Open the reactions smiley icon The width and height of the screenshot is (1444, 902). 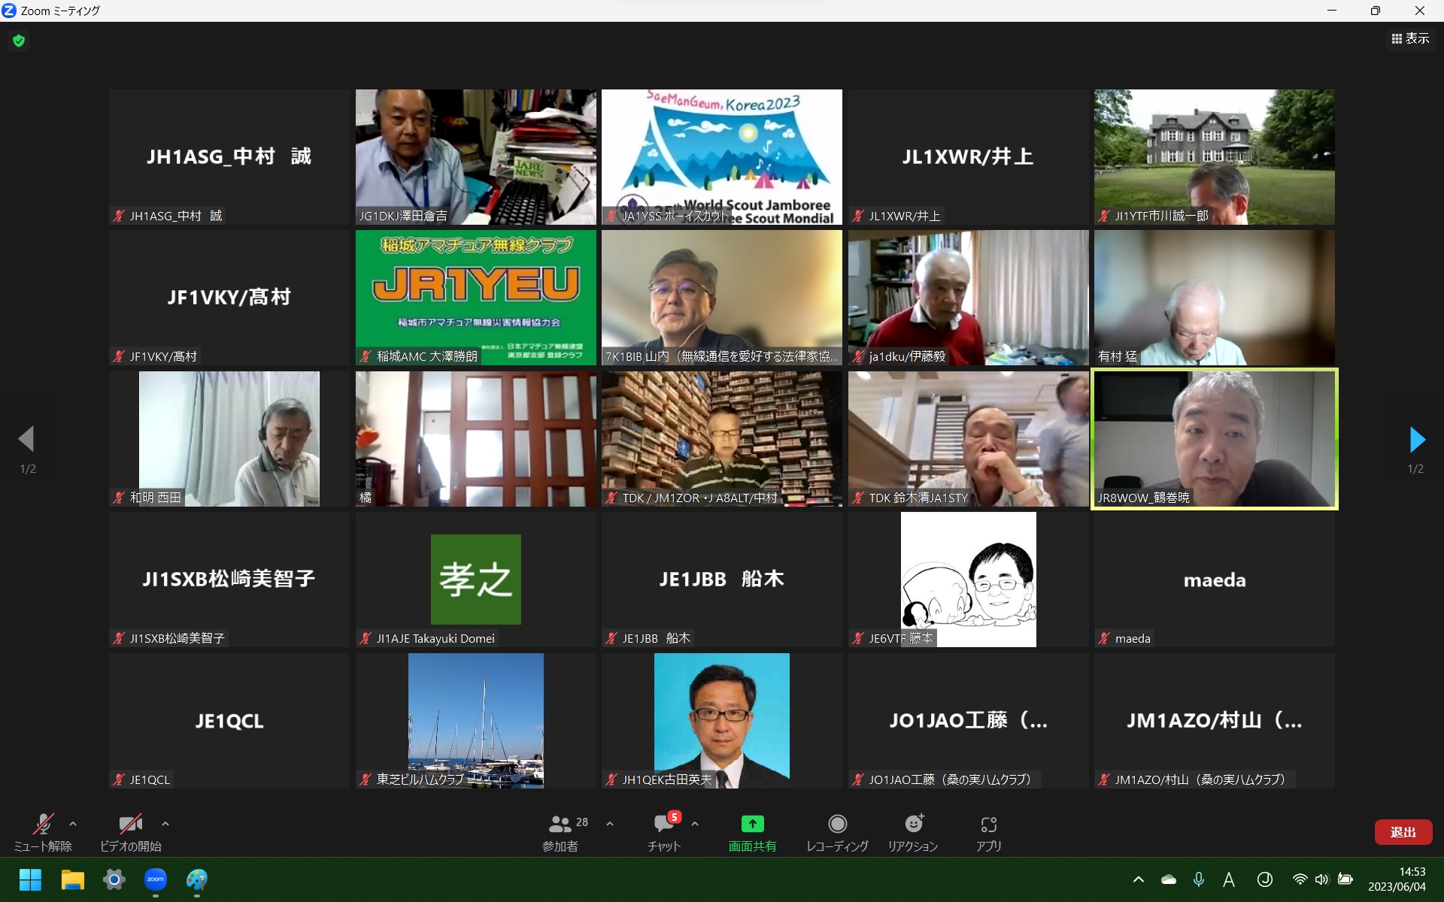click(x=913, y=825)
